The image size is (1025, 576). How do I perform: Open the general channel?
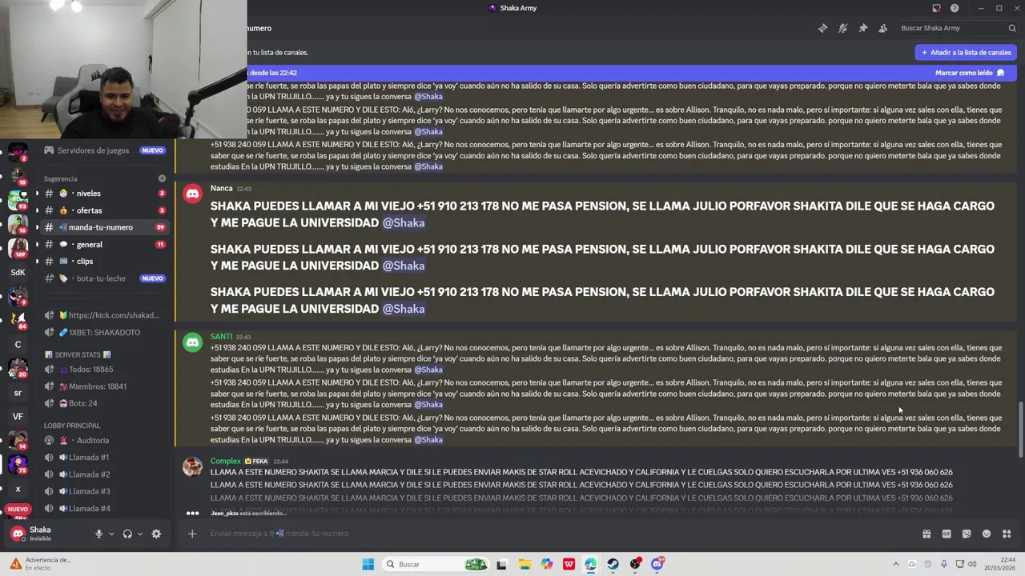(104, 245)
